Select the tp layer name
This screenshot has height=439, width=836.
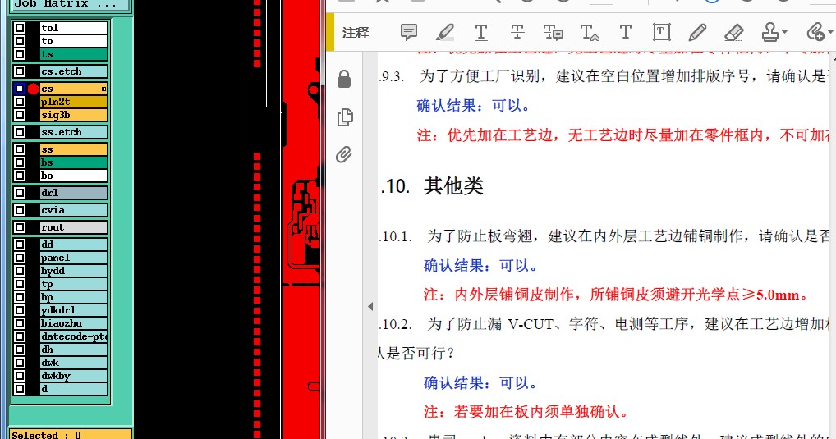[x=74, y=284]
